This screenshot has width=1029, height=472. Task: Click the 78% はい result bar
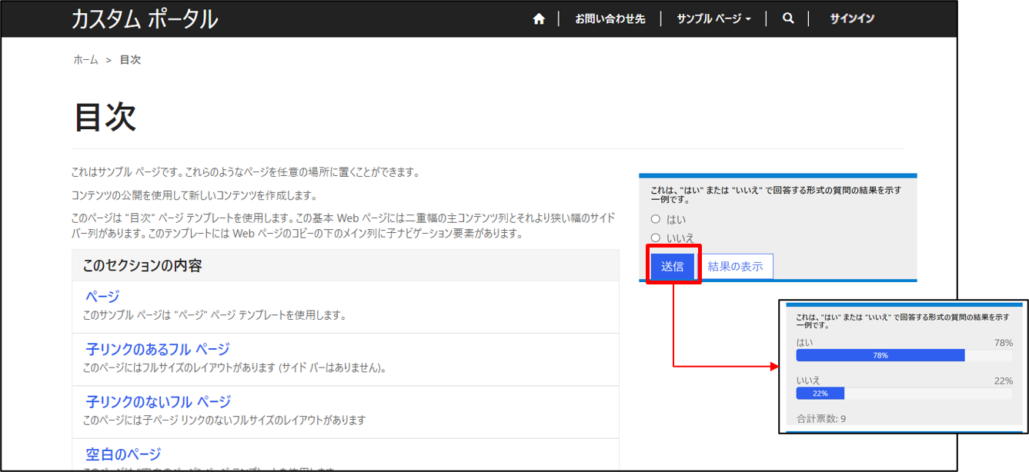[880, 355]
